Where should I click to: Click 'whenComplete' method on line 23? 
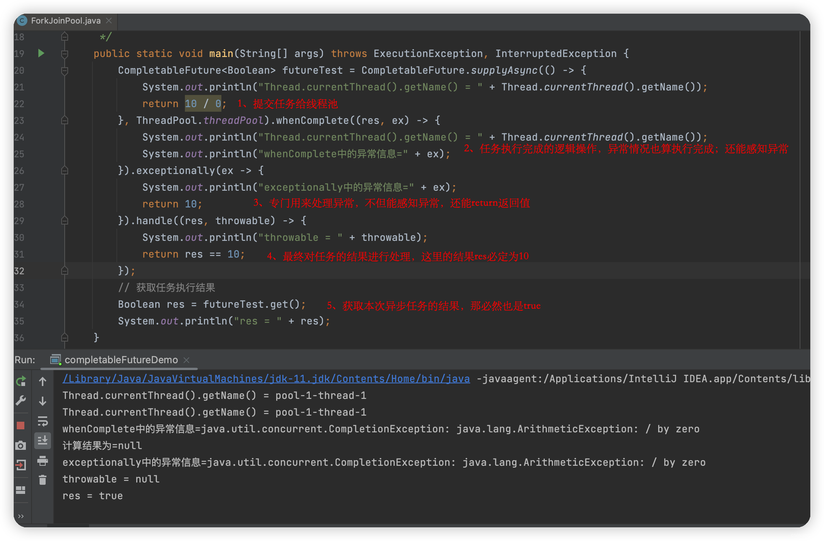click(313, 120)
